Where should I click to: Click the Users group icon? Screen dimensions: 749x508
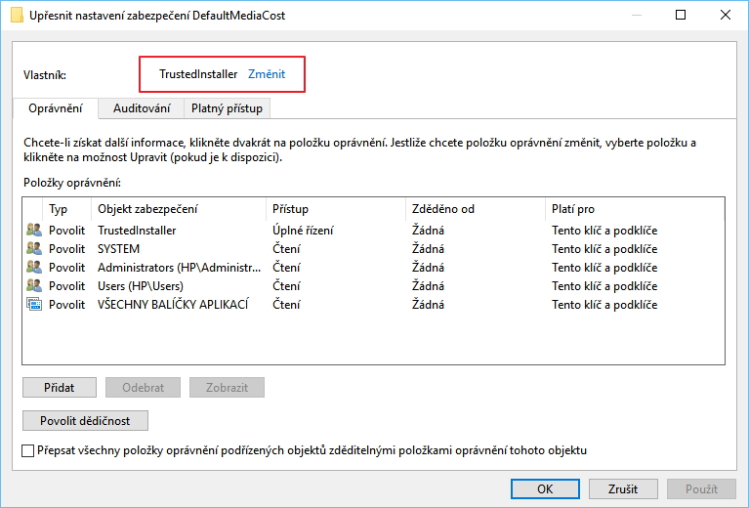34,286
